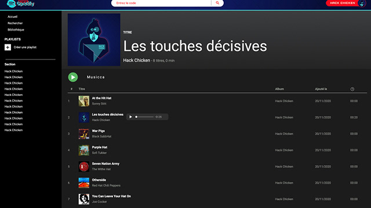Select 'You Can Leave Your Hat On' title
This screenshot has width=371, height=208.
coord(111,196)
